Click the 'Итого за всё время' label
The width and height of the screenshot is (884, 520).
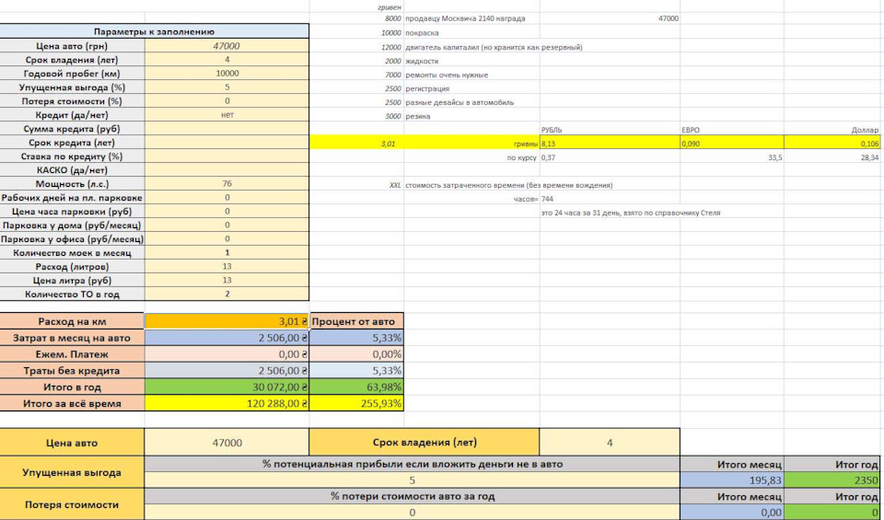(72, 403)
